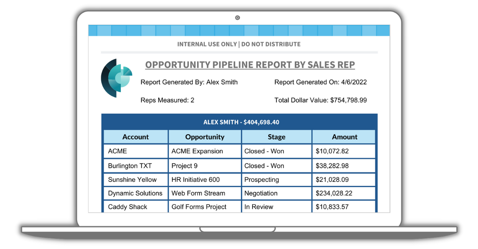Click 'Closed - Won' stage for Burlington TXT
This screenshot has width=478, height=249.
[276, 166]
